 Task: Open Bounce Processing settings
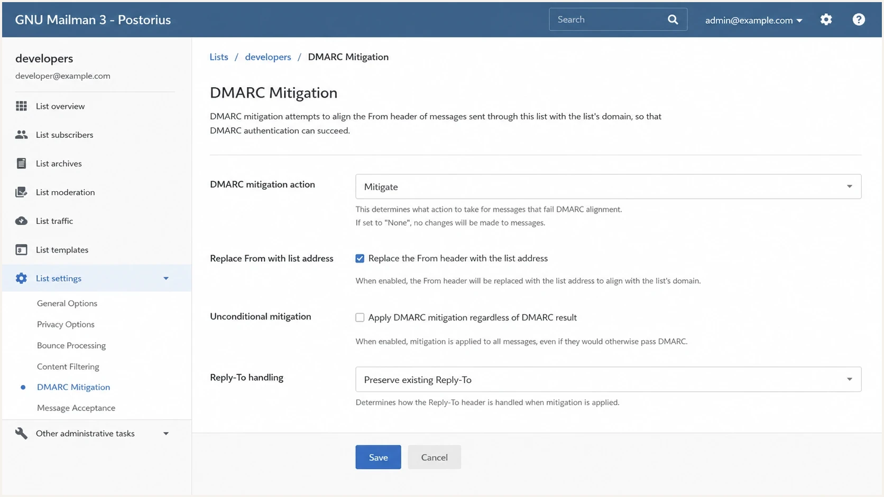pyautogui.click(x=71, y=345)
